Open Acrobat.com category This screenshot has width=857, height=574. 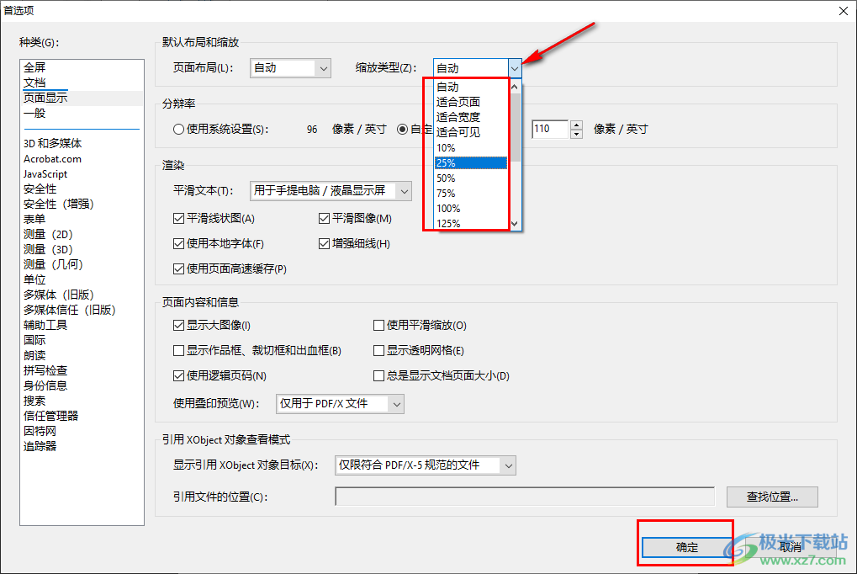tap(52, 159)
